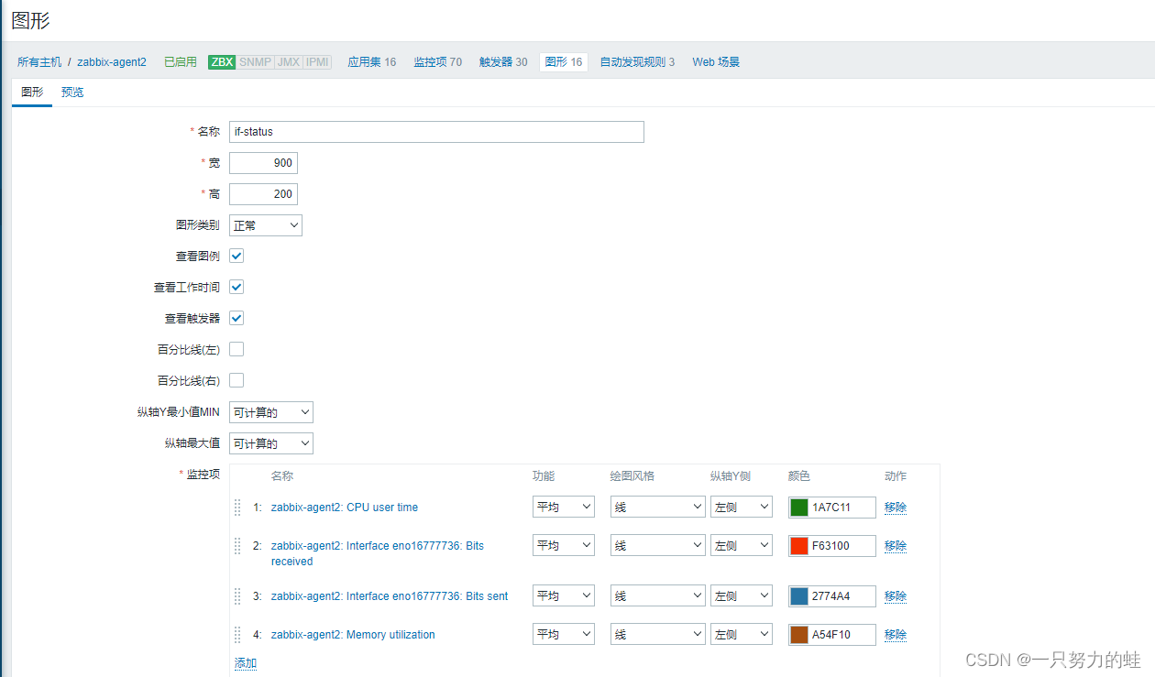Open the 触发器 30 section
The width and height of the screenshot is (1155, 677).
click(502, 61)
